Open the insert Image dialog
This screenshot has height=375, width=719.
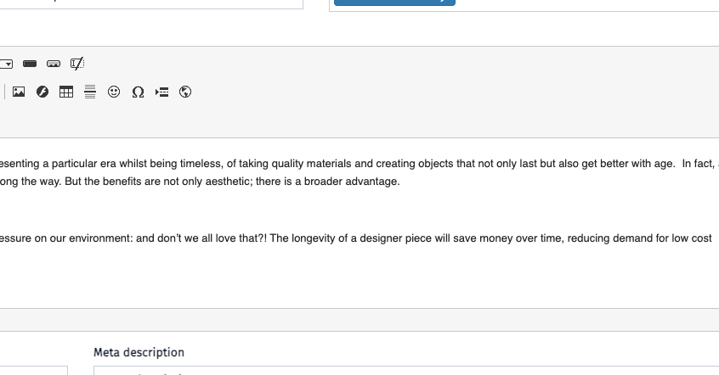tap(19, 92)
